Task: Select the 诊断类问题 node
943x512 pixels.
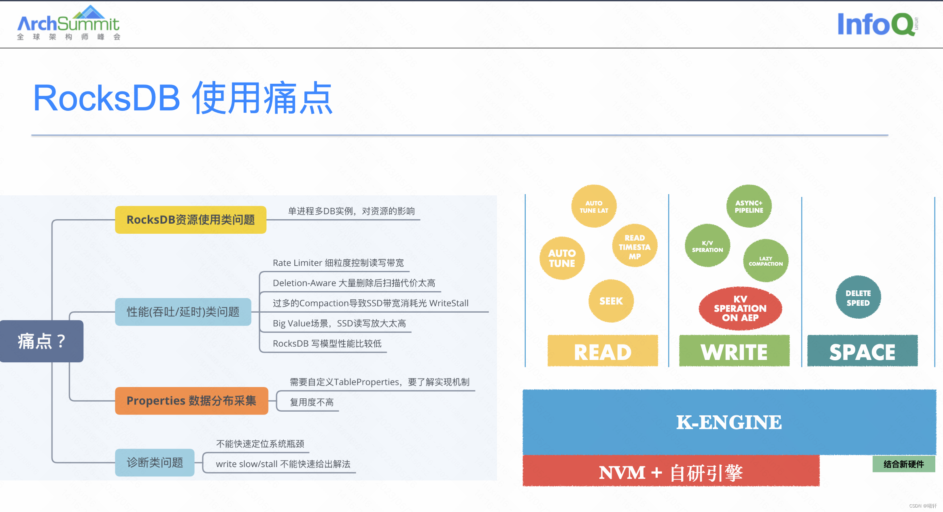Action: (x=155, y=463)
